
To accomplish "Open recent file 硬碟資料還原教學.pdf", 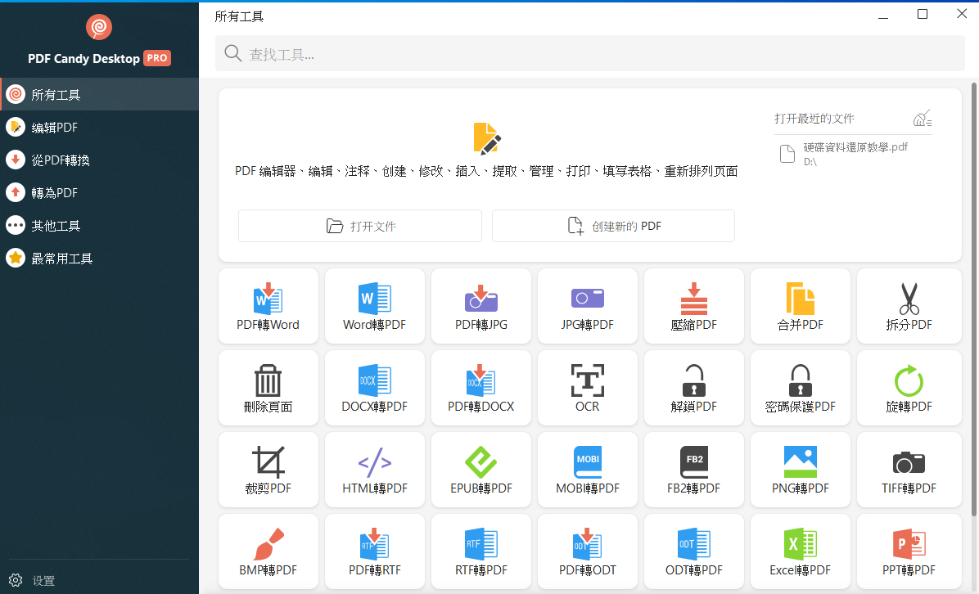I will pos(855,154).
